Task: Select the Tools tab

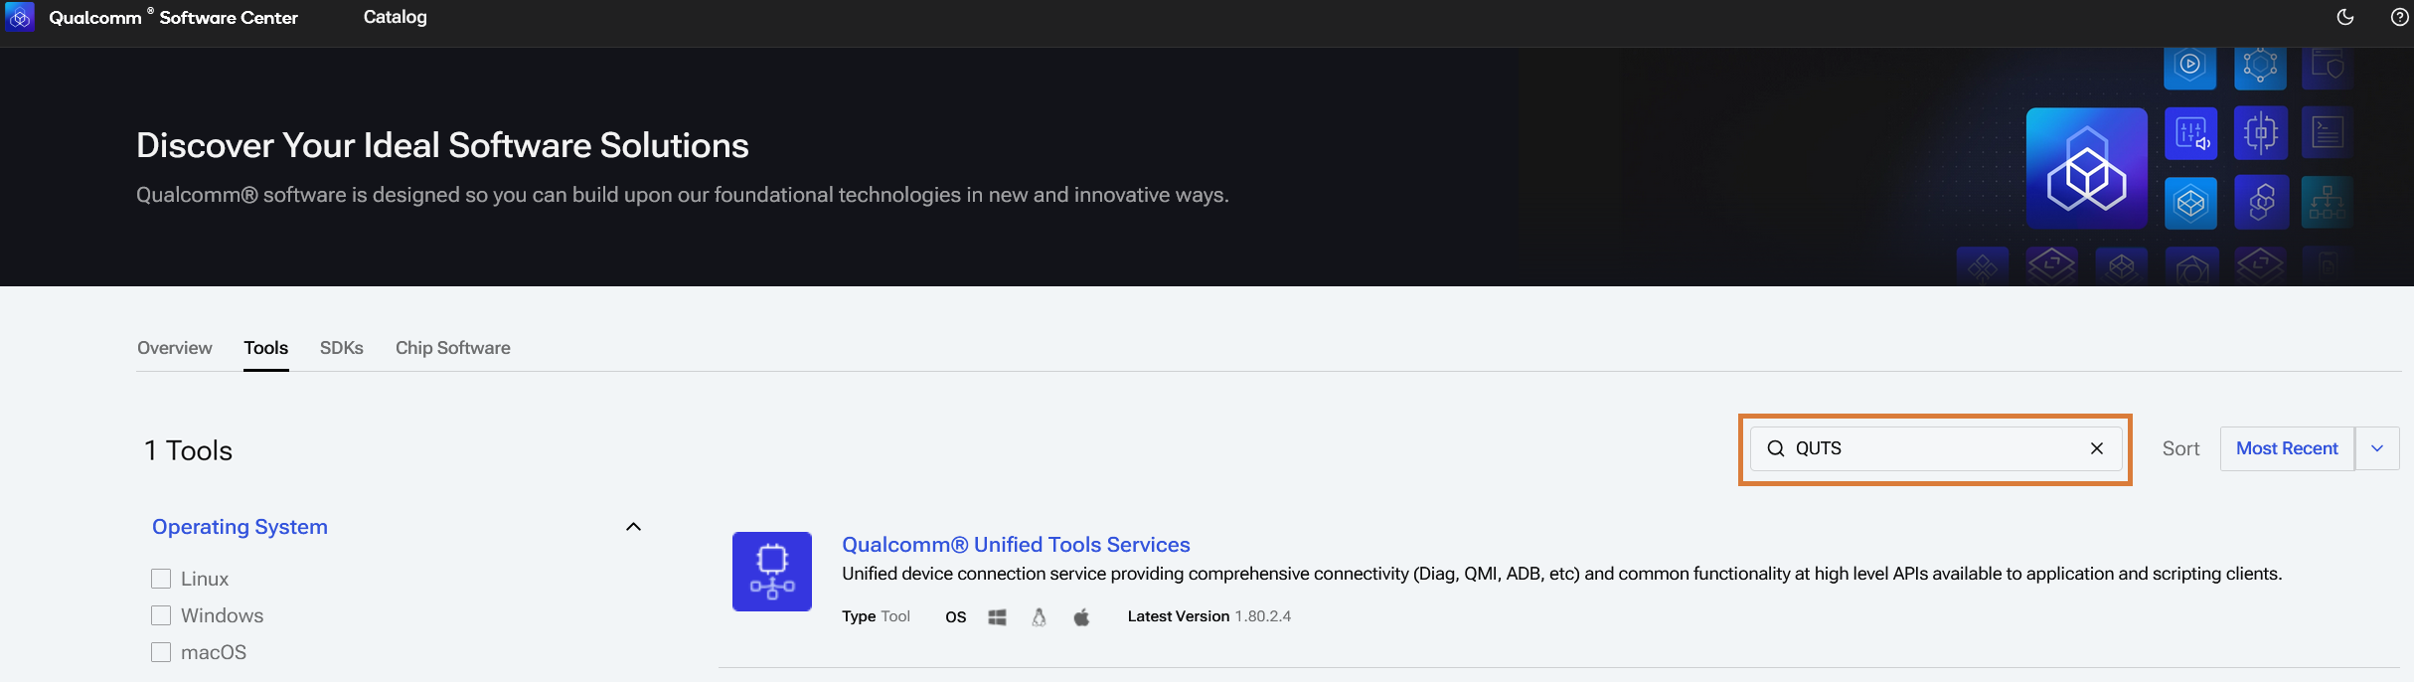Action: click(x=266, y=348)
